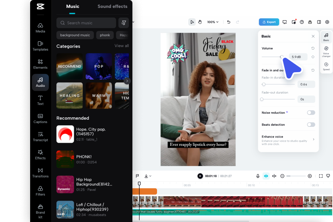The height and width of the screenshot is (222, 333).
Task: Expand the Enhance voice option
Action: (288, 140)
